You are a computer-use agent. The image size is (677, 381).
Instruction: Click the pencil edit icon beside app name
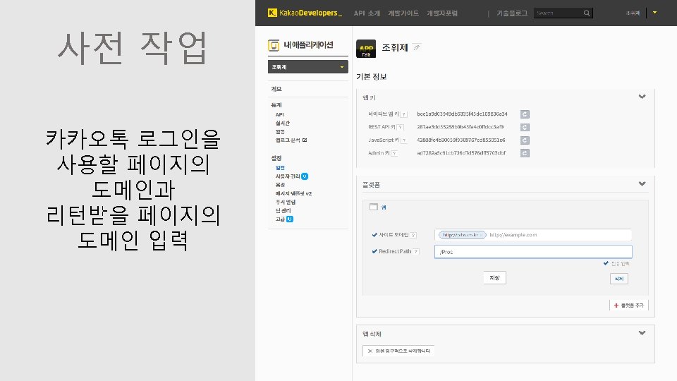tap(417, 47)
